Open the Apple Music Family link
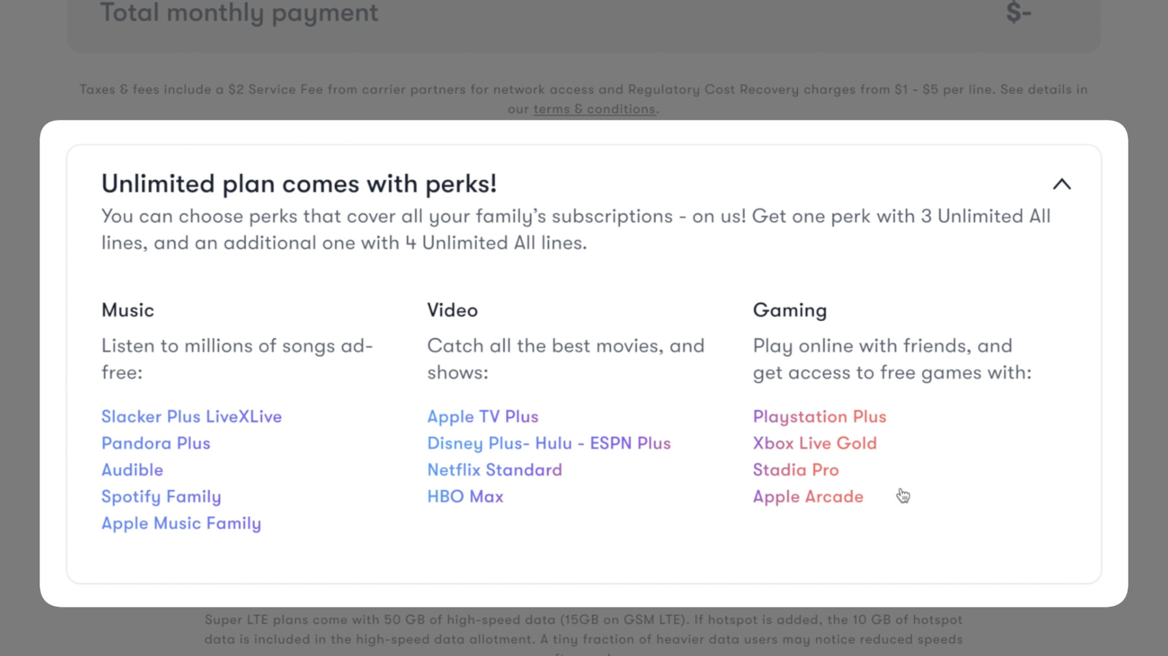Image resolution: width=1168 pixels, height=656 pixels. pyautogui.click(x=181, y=524)
